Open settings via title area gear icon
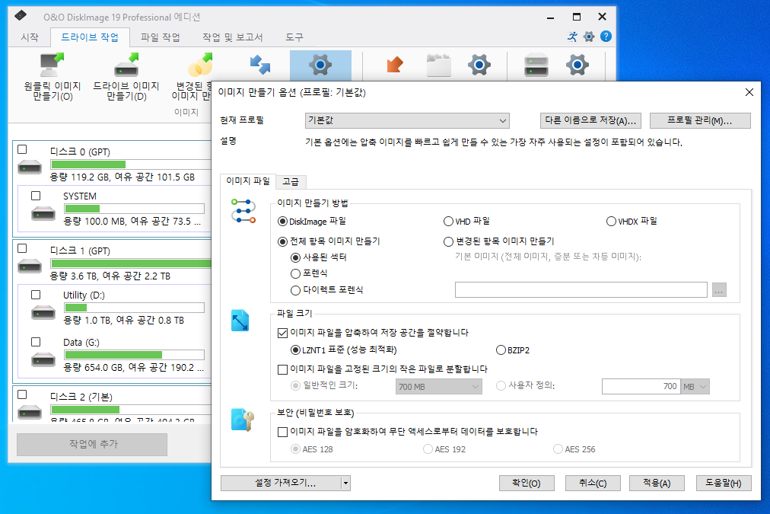Screen dimensions: 770x514 pos(589,37)
